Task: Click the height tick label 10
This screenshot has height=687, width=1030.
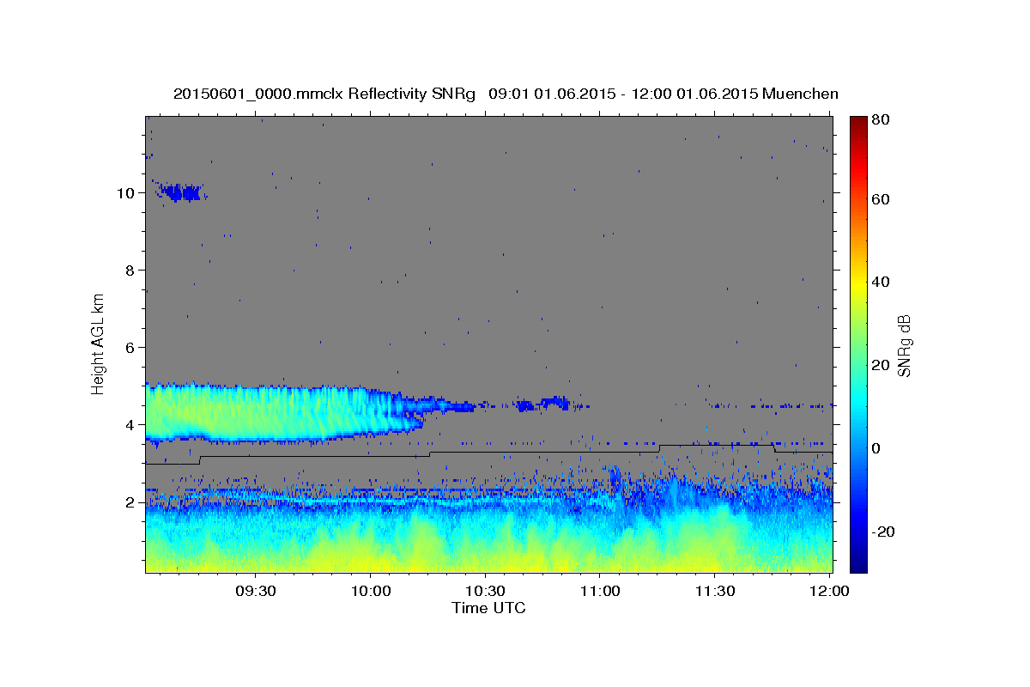Action: pos(125,193)
